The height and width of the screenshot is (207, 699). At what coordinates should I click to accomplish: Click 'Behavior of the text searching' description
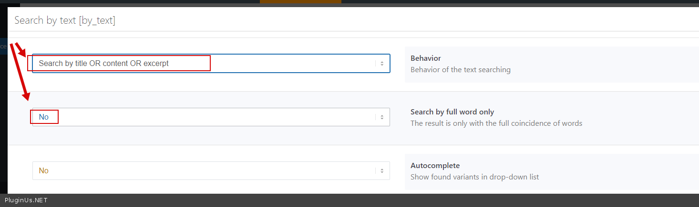pyautogui.click(x=460, y=70)
